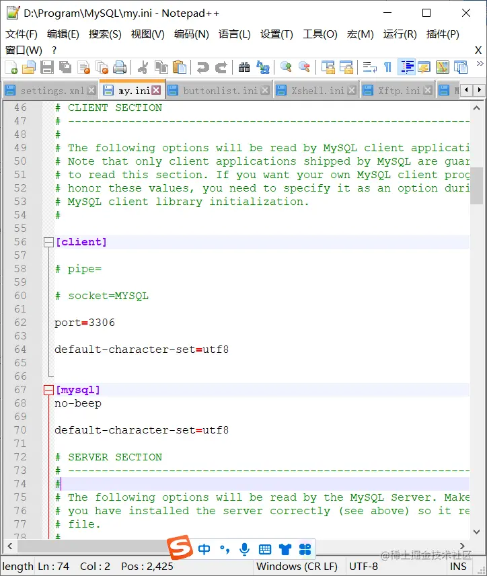The width and height of the screenshot is (487, 576).
Task: Open the document map icon
Action: click(x=443, y=68)
